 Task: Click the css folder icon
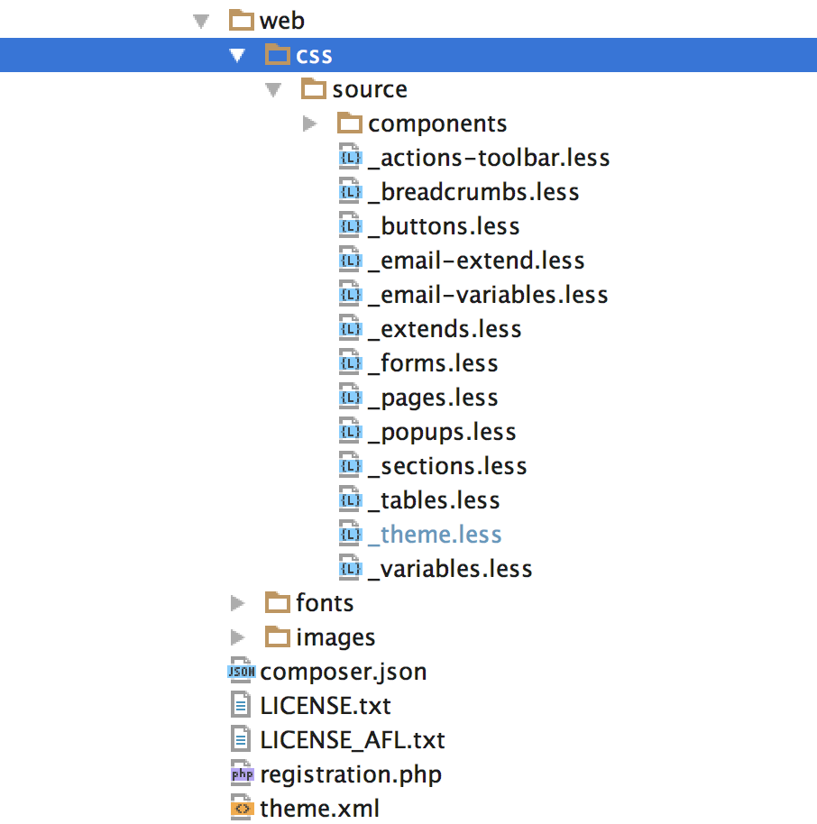point(277,54)
